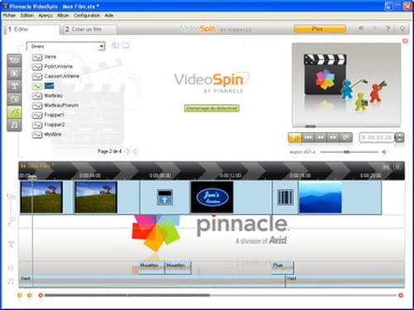Open the Configuration menu
The width and height of the screenshot is (414, 310).
click(x=87, y=16)
